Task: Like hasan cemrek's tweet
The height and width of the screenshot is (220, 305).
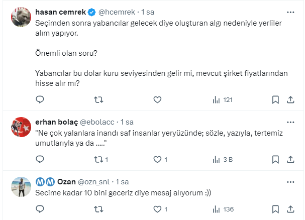Action: 157,100
